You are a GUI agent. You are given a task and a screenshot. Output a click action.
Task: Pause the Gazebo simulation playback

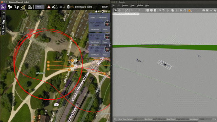[115, 119]
